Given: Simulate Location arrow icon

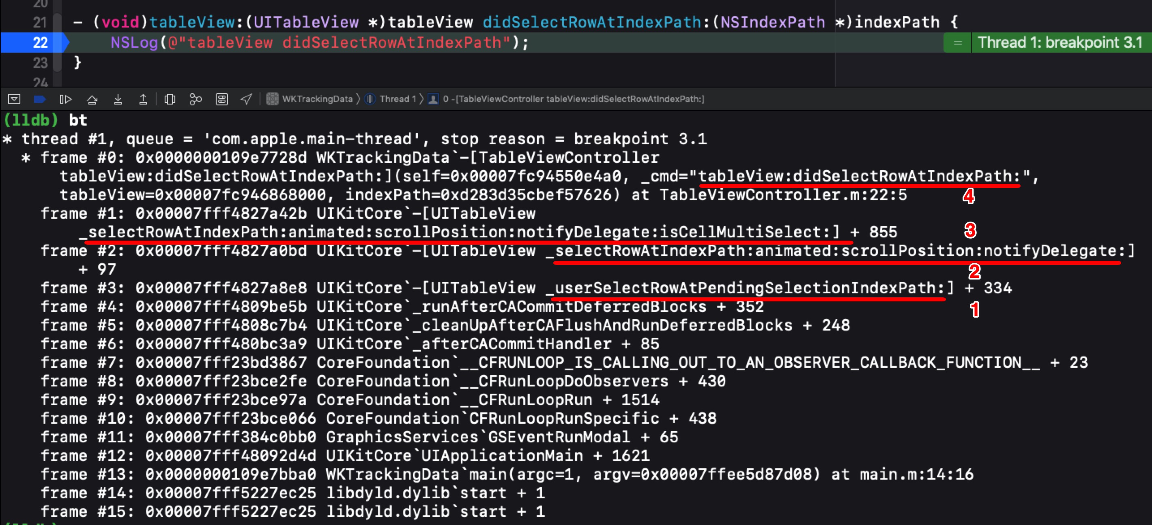Looking at the screenshot, I should pos(246,99).
